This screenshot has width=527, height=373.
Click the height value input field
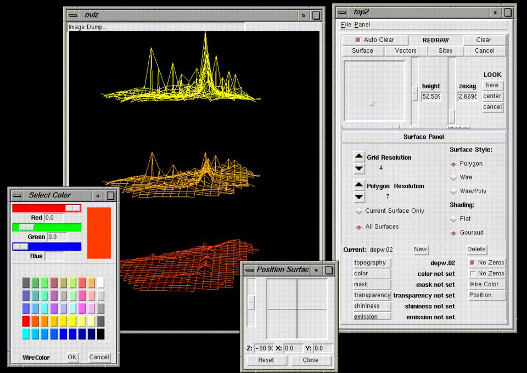tap(431, 97)
